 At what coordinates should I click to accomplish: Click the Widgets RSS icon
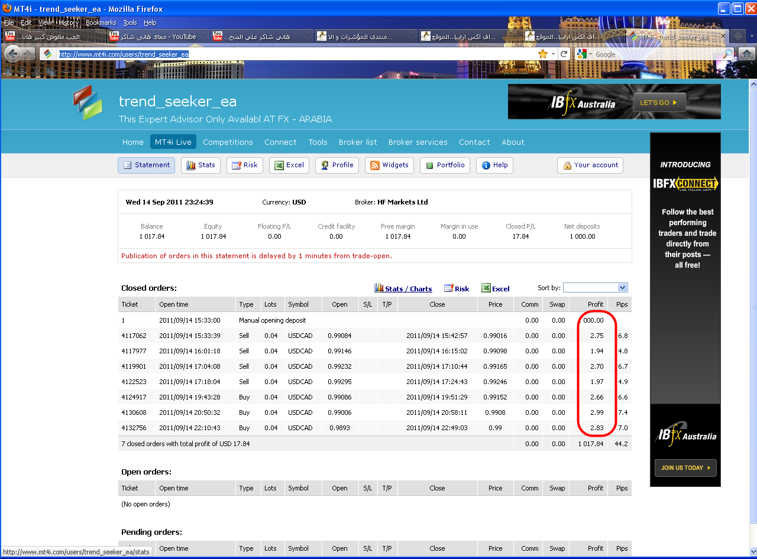tap(374, 165)
